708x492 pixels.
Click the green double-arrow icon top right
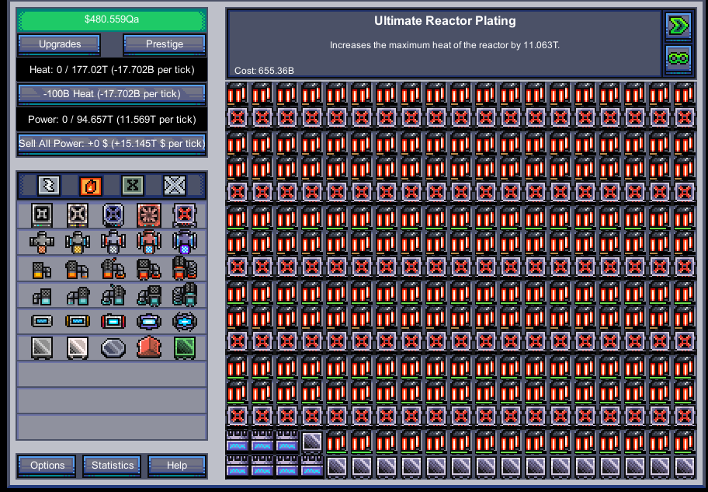678,26
